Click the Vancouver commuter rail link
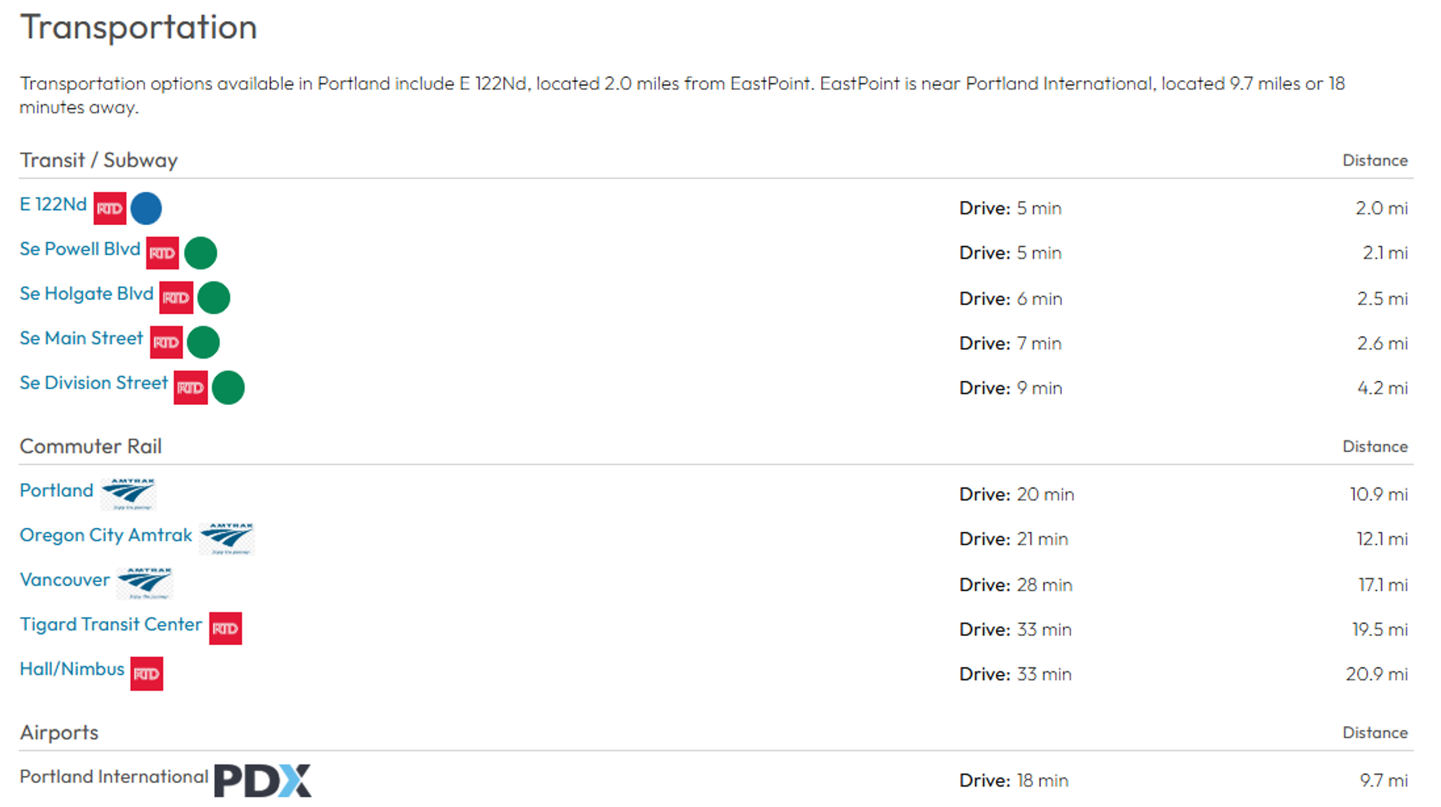The image size is (1441, 807). tap(65, 580)
